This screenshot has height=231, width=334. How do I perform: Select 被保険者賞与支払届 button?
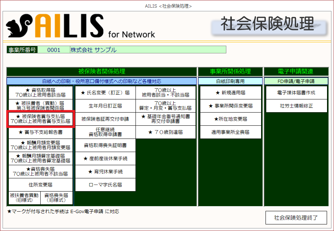coord(41,119)
